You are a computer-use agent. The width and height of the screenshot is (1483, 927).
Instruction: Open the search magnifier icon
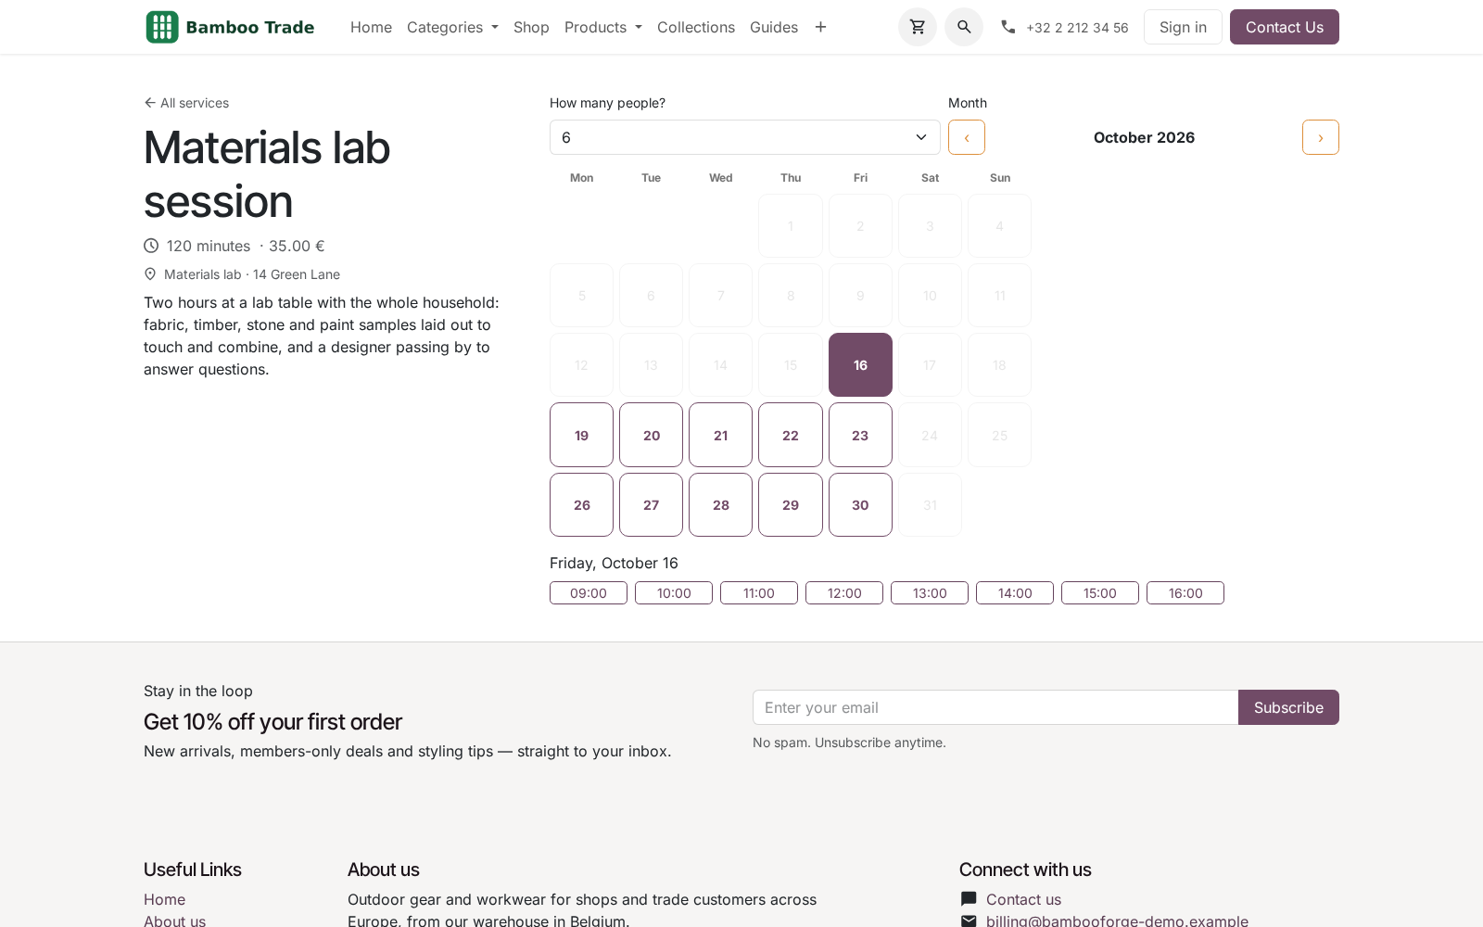tap(964, 27)
